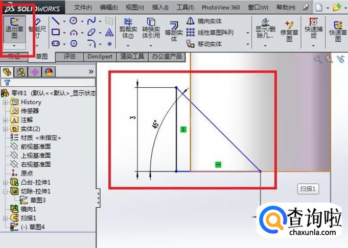The width and height of the screenshot is (348, 248).
Task: Open dropdown under Convert Entities
Action: pyautogui.click(x=151, y=46)
